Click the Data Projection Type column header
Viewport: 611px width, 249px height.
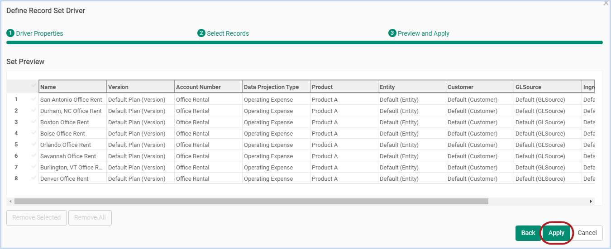276,87
